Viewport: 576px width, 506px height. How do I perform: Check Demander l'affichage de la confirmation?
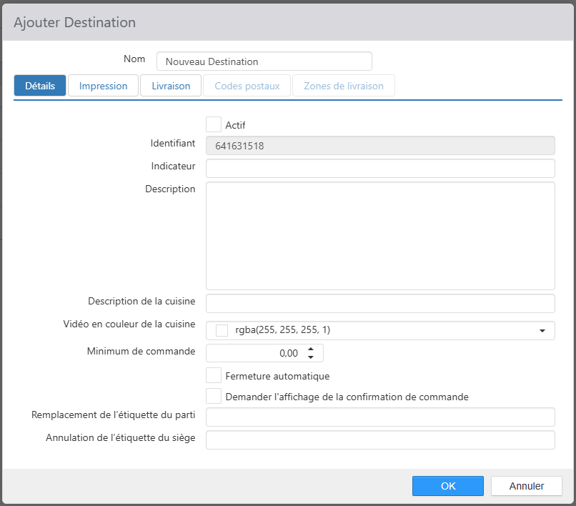pos(214,396)
